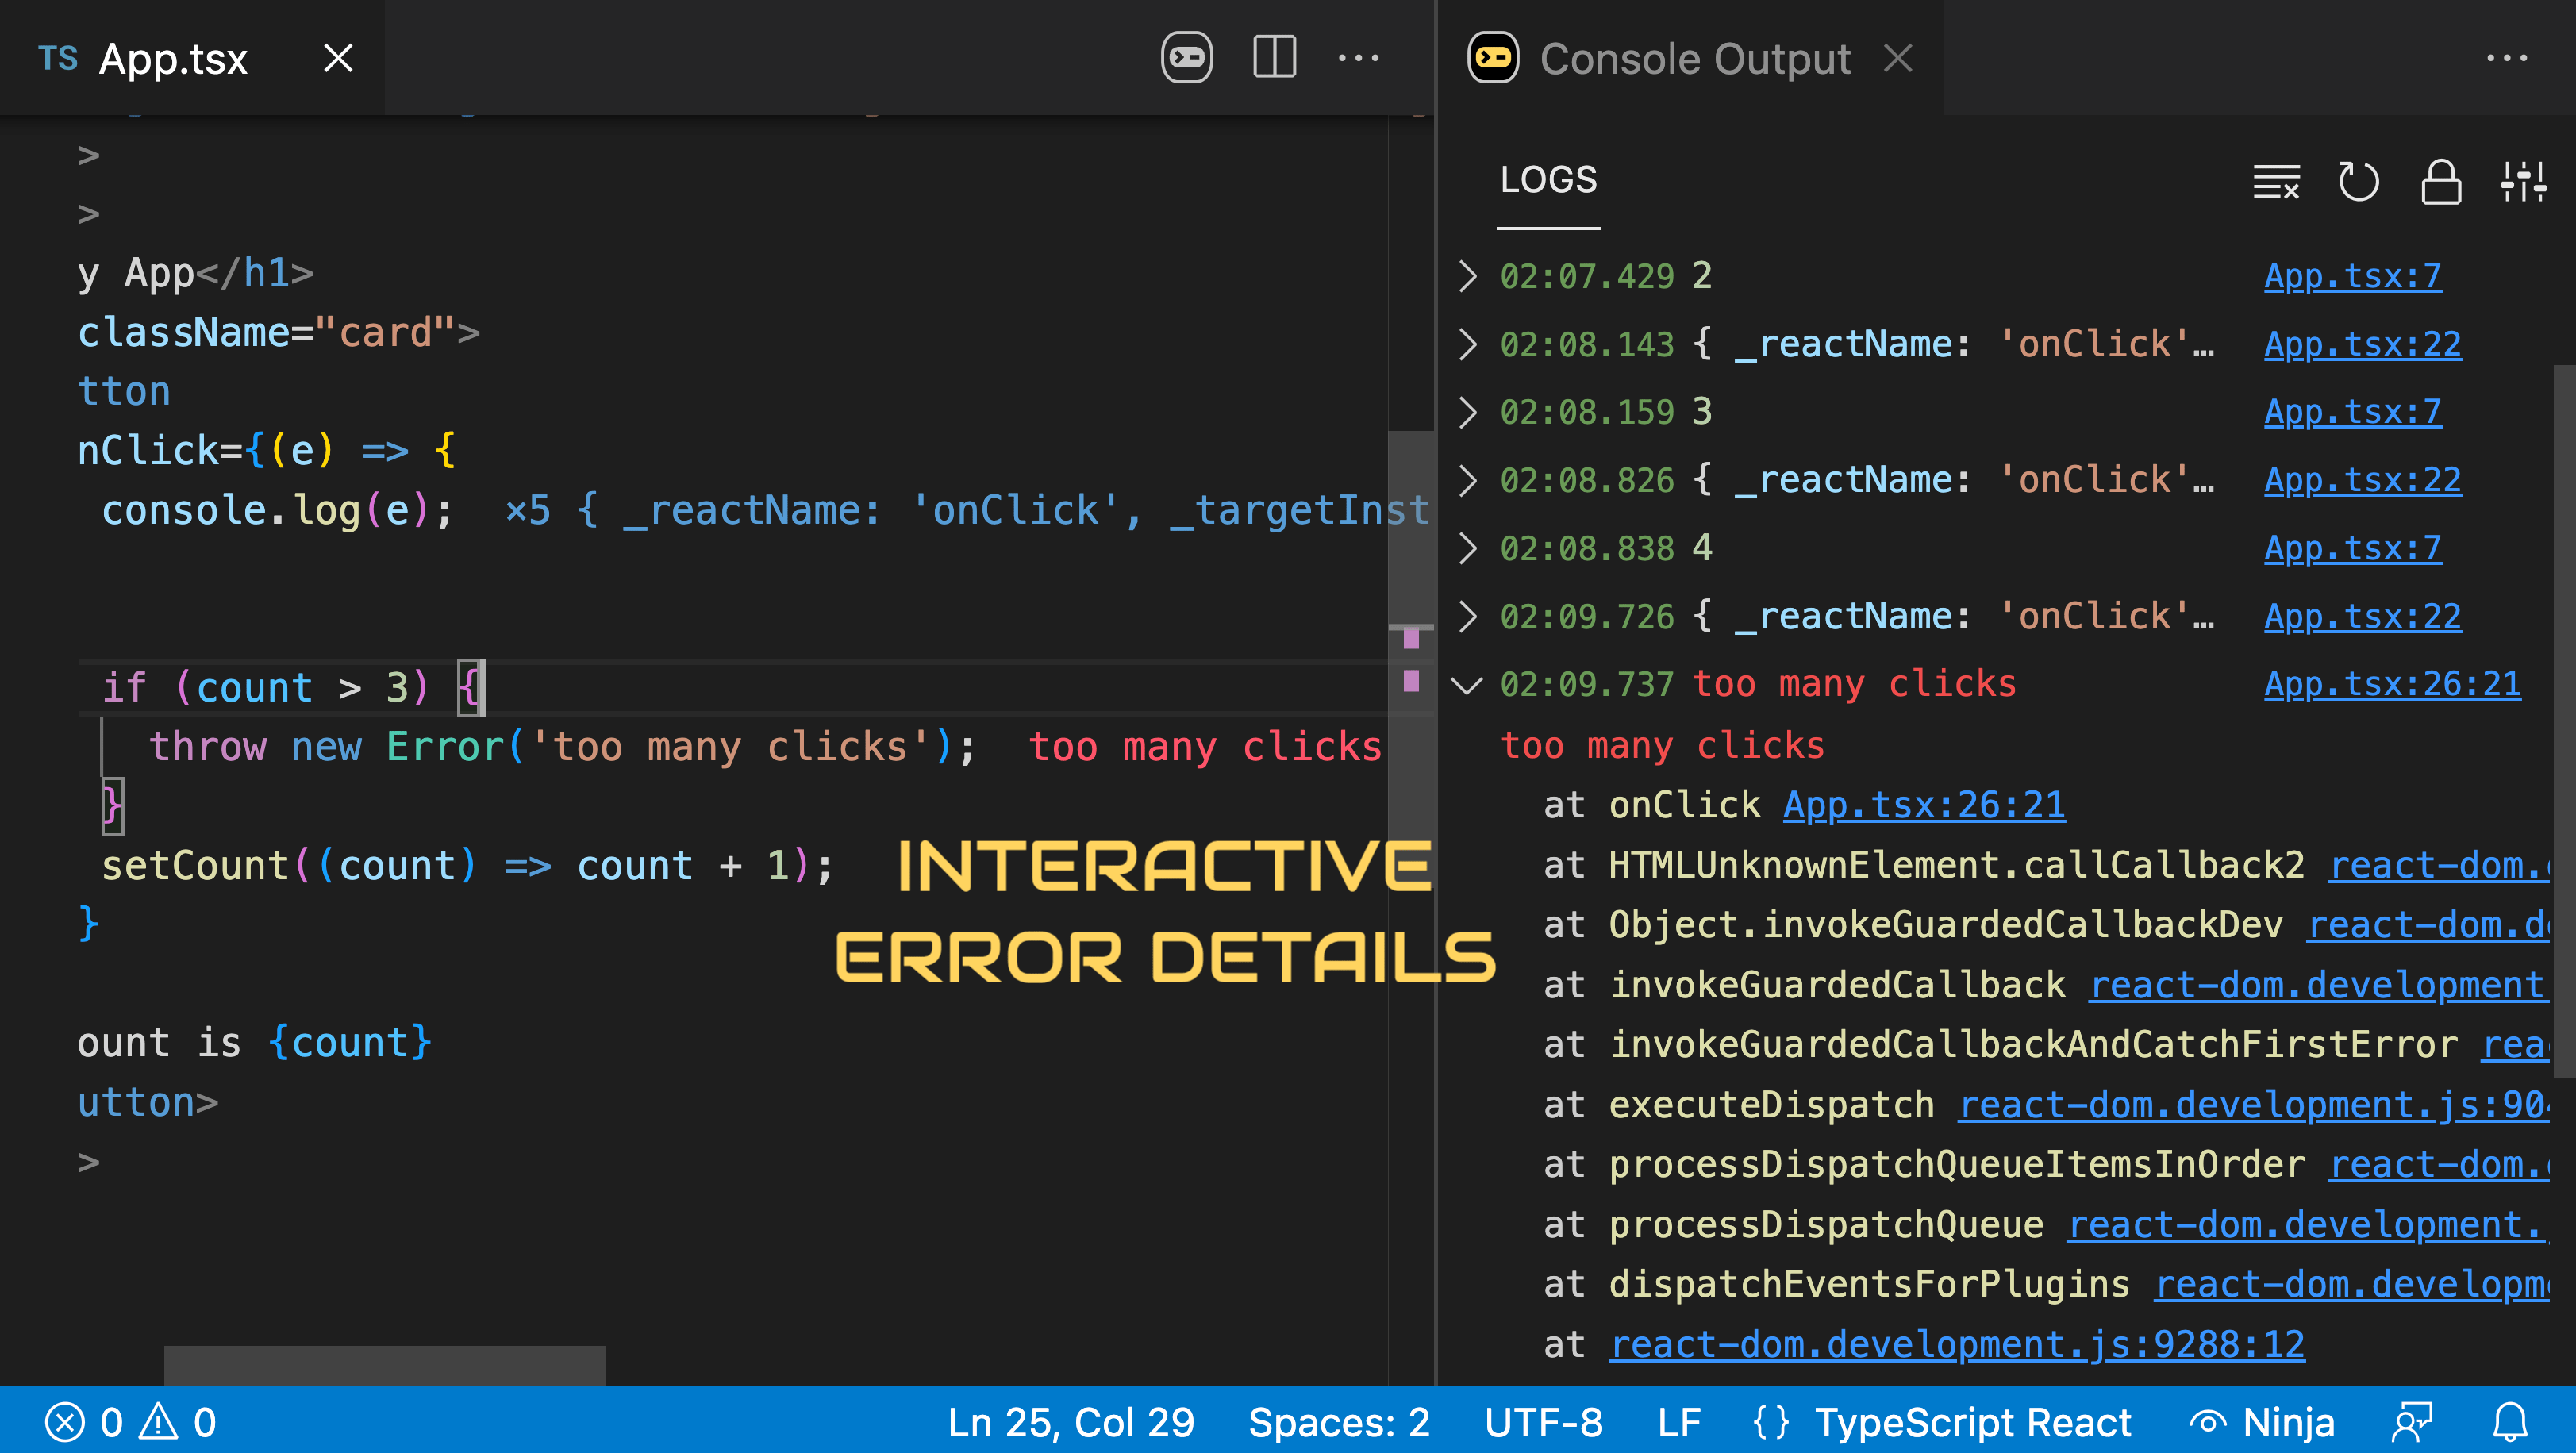Click the Console Output tab's Ninja icon
This screenshot has height=1453, width=2576.
(x=1493, y=57)
